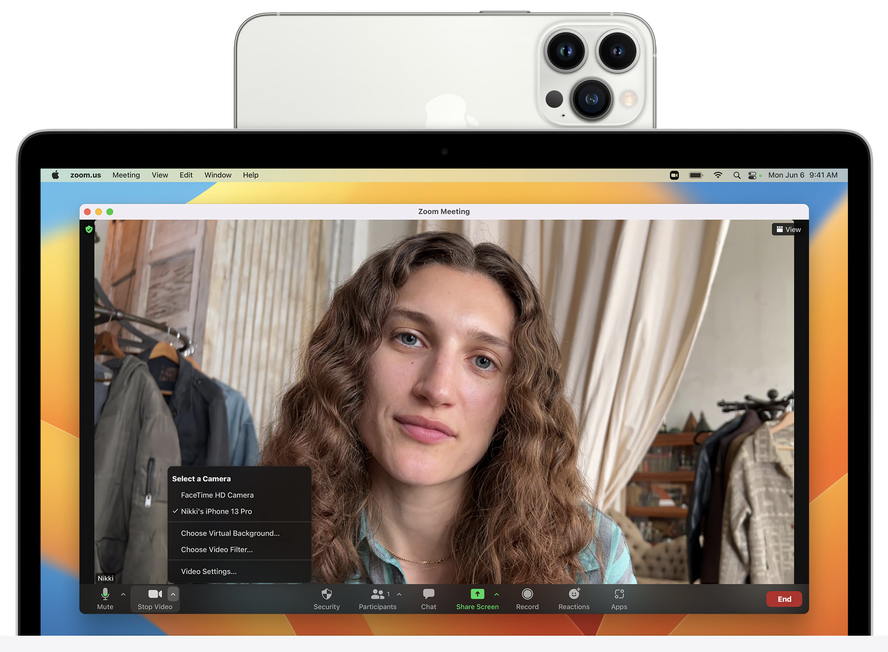Stop the video with camera icon
Image resolution: width=888 pixels, height=652 pixels.
click(x=155, y=599)
